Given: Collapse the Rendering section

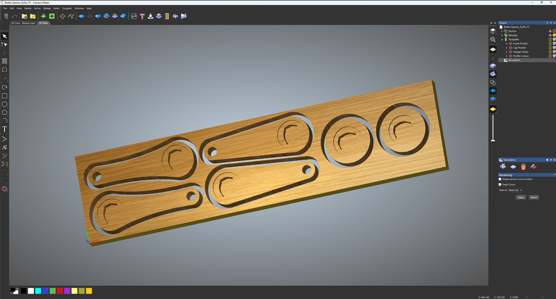Looking at the screenshot, I should 554,175.
